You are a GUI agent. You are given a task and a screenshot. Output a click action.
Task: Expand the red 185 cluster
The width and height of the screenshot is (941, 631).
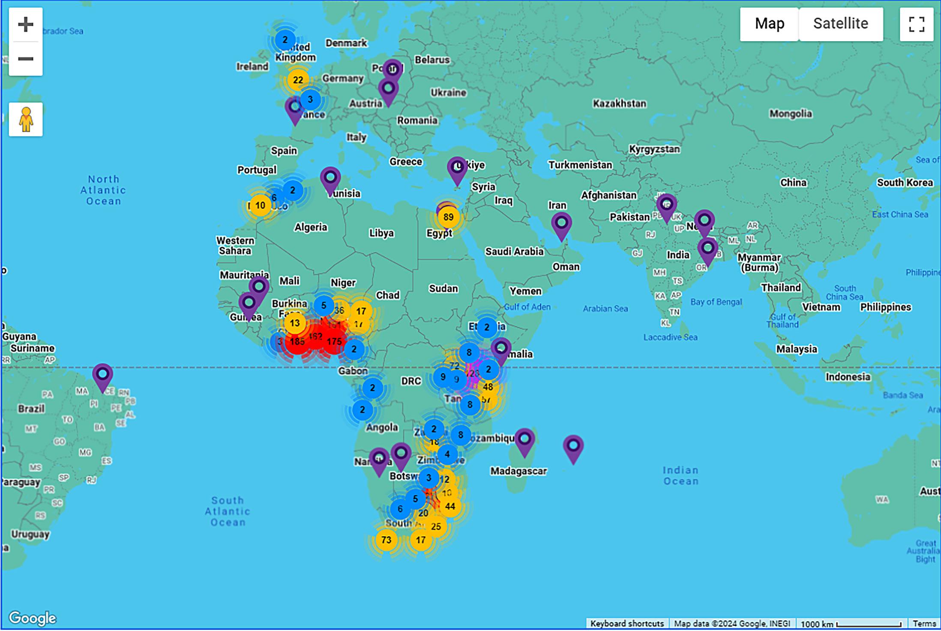click(297, 342)
